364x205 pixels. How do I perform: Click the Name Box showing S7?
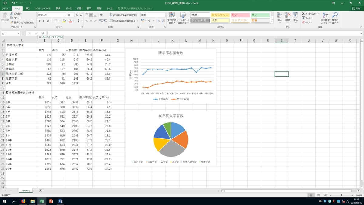pyautogui.click(x=11, y=33)
